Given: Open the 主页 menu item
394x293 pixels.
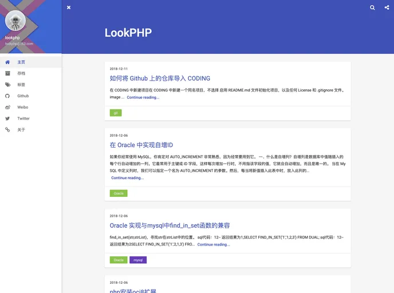Looking at the screenshot, I should click(x=31, y=62).
